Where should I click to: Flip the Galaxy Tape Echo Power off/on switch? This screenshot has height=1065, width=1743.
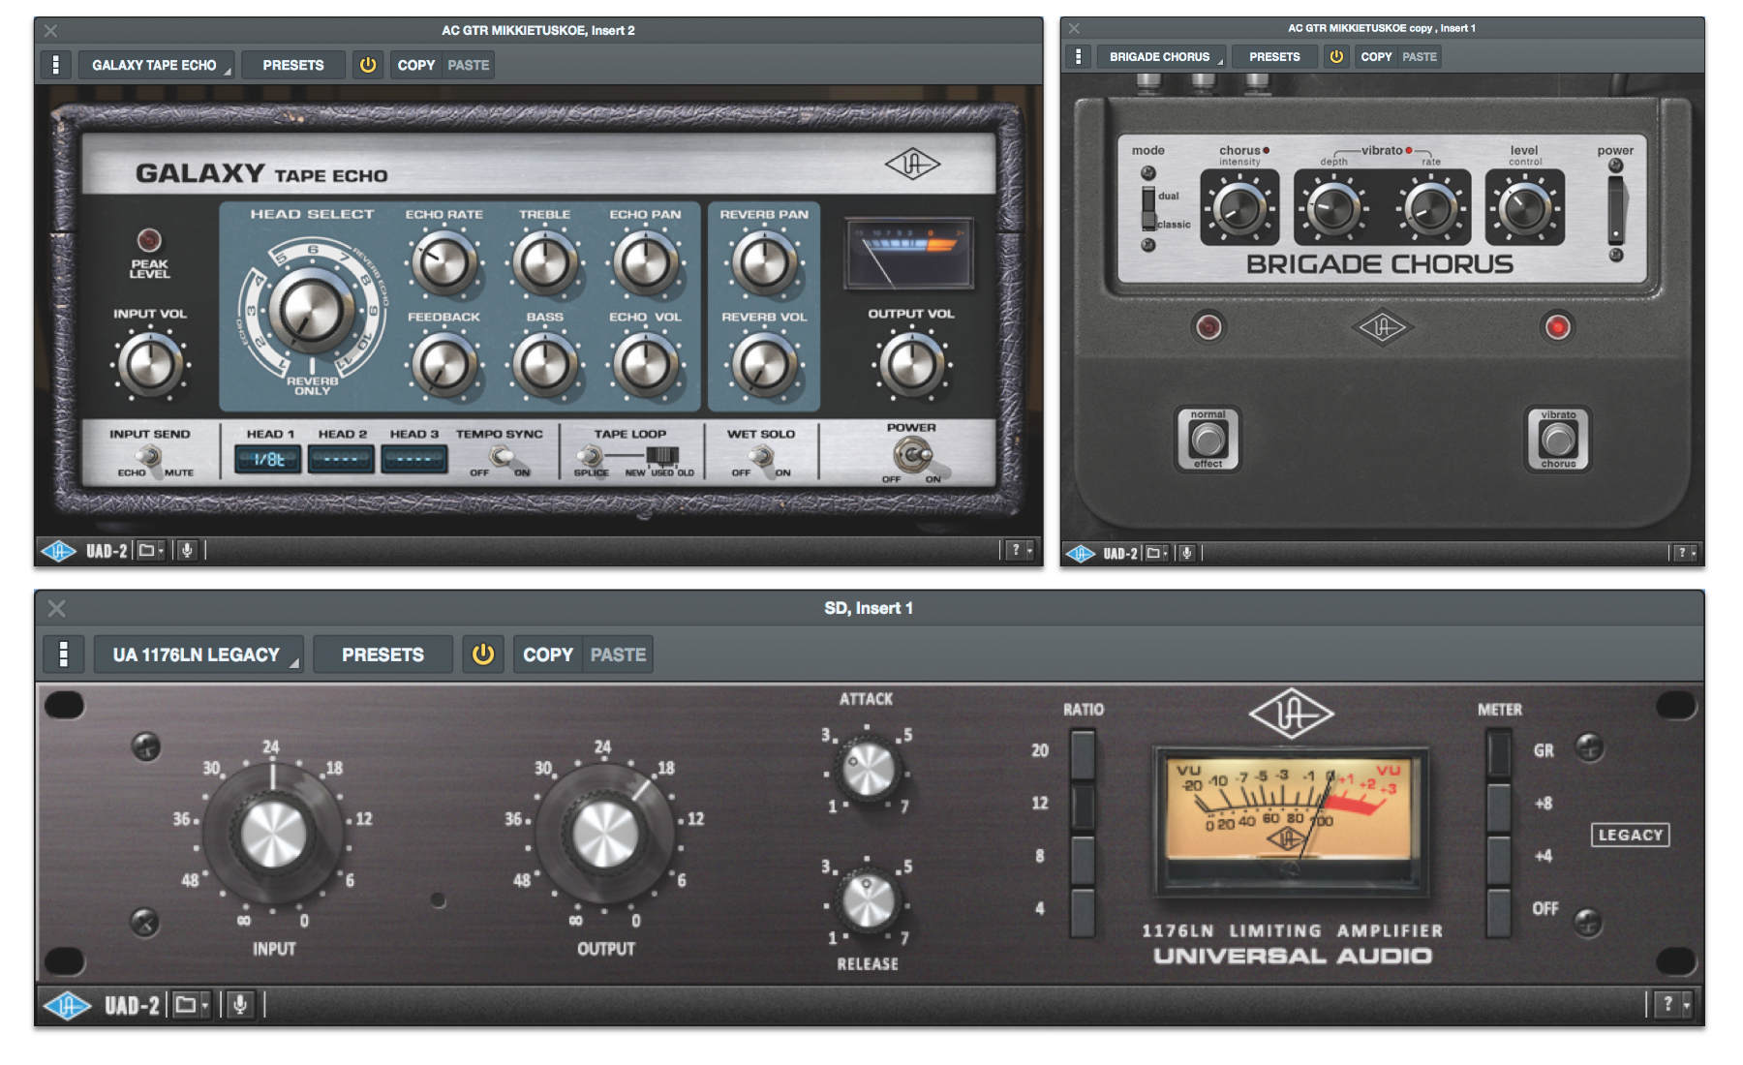coord(913,453)
